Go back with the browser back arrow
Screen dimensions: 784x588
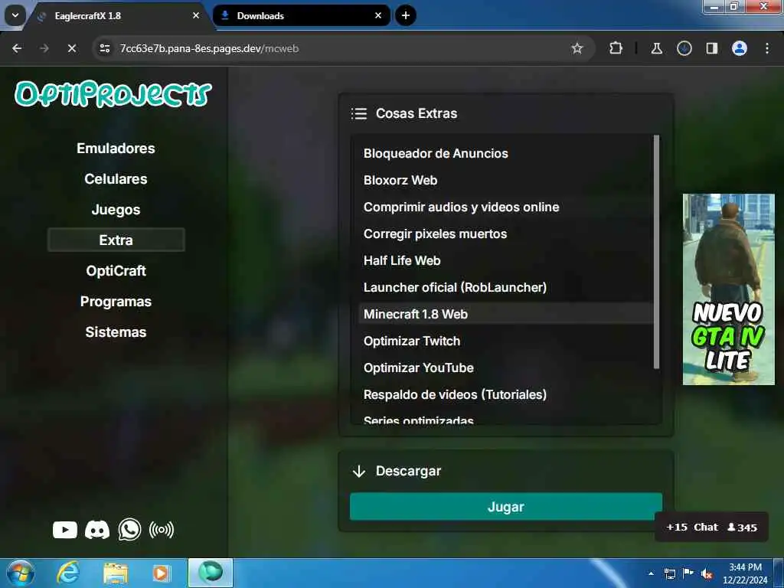(x=17, y=48)
